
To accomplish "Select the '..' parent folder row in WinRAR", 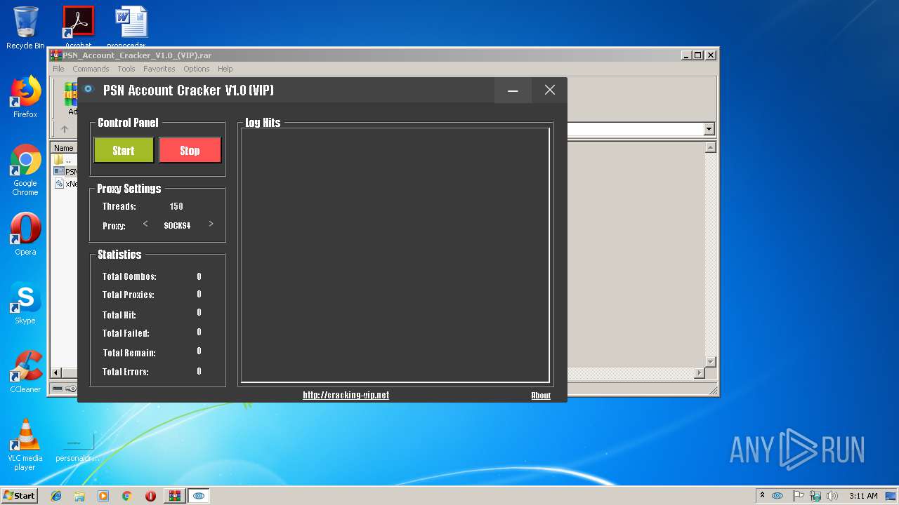I will (x=64, y=160).
